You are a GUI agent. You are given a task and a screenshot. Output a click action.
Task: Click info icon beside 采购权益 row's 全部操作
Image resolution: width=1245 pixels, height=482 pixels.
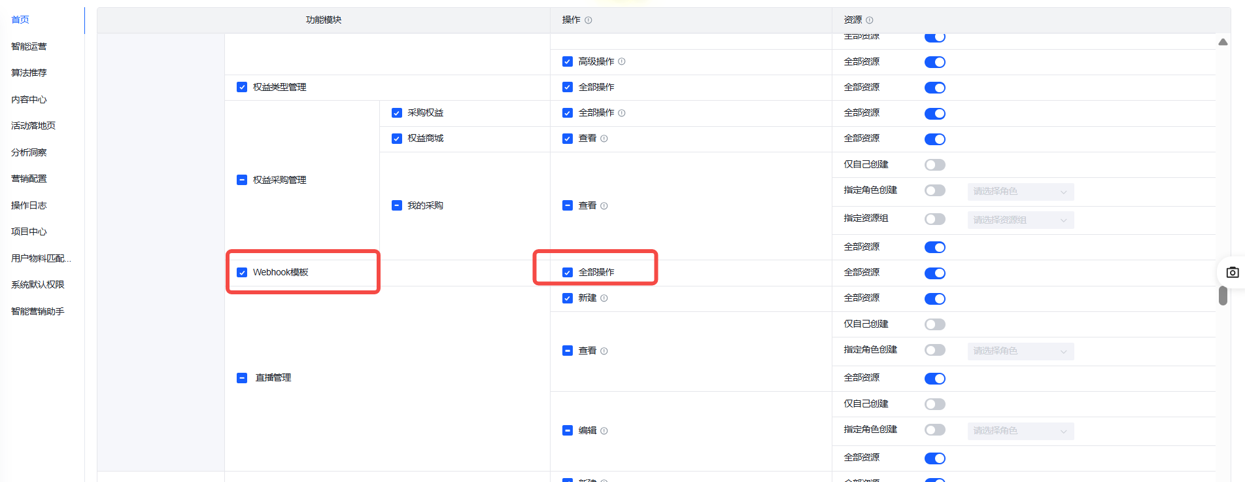pyautogui.click(x=621, y=113)
